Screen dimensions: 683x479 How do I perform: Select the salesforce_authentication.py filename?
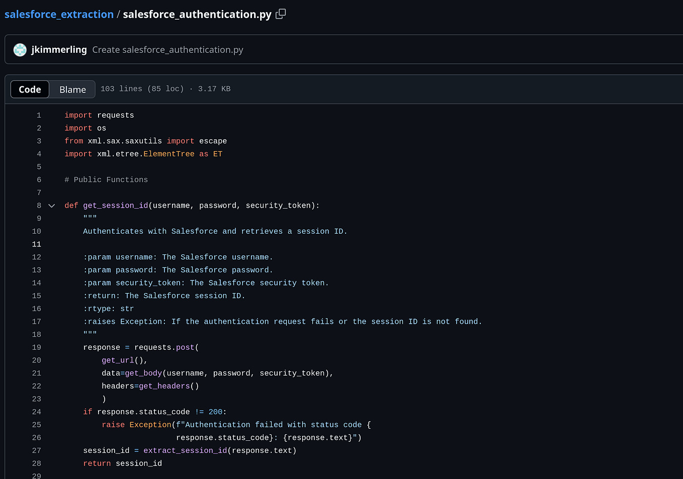197,14
